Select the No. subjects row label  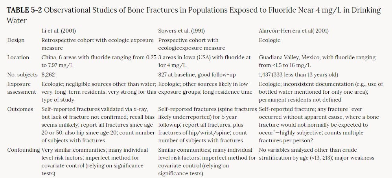click(22, 74)
